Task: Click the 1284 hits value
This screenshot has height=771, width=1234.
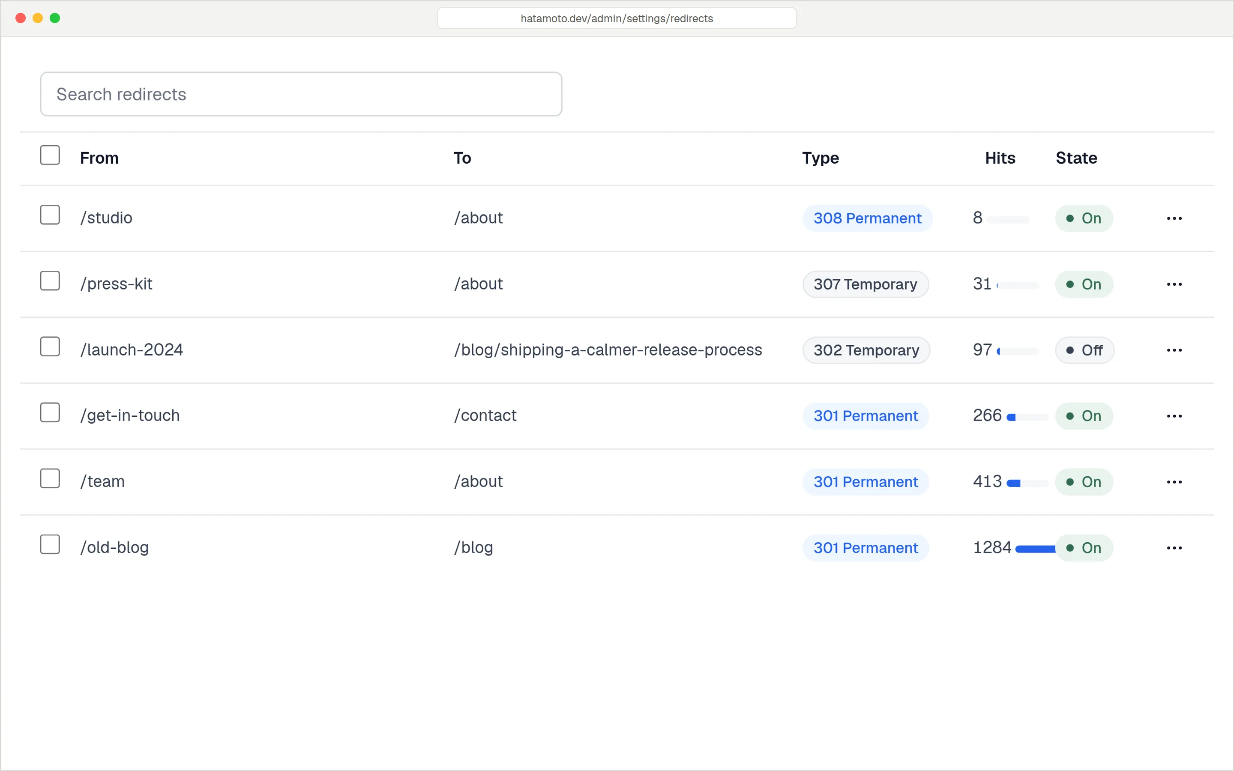Action: click(992, 548)
